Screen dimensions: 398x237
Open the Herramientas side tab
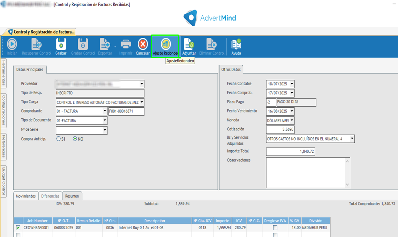3,73
